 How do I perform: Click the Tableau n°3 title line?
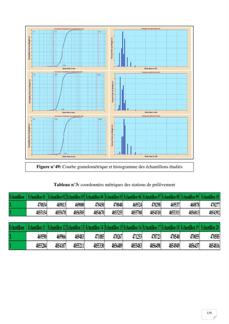(x=114, y=185)
